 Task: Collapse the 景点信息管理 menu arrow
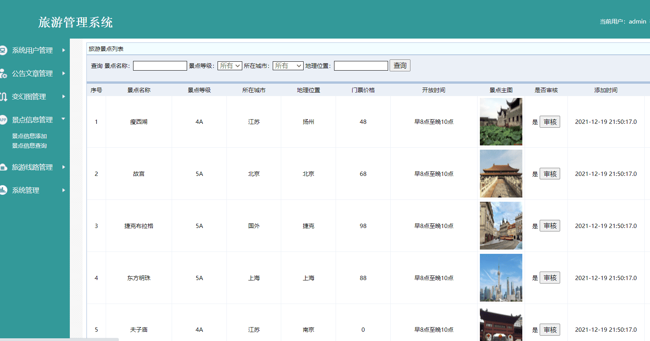point(63,119)
